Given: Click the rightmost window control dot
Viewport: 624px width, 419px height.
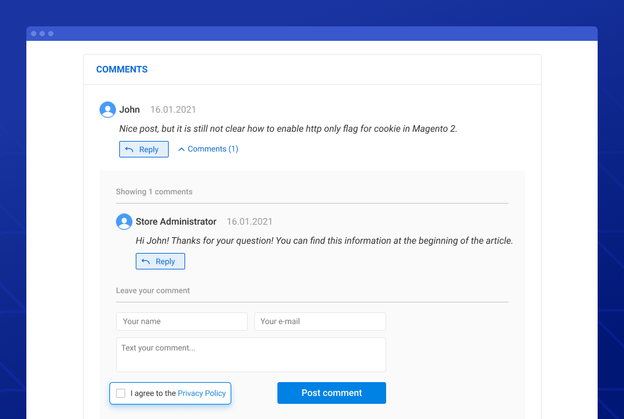Looking at the screenshot, I should click(x=49, y=32).
